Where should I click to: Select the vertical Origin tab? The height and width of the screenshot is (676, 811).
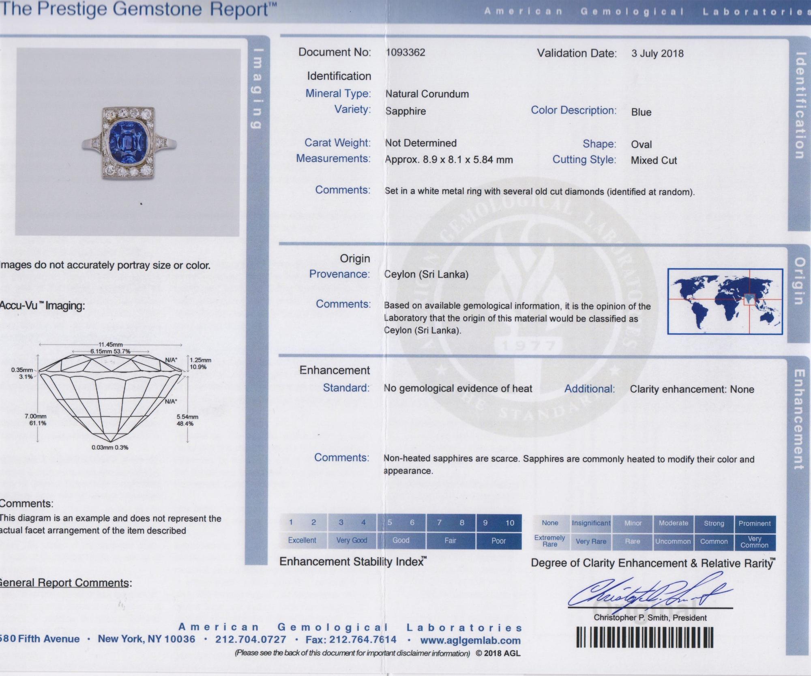pos(798,281)
